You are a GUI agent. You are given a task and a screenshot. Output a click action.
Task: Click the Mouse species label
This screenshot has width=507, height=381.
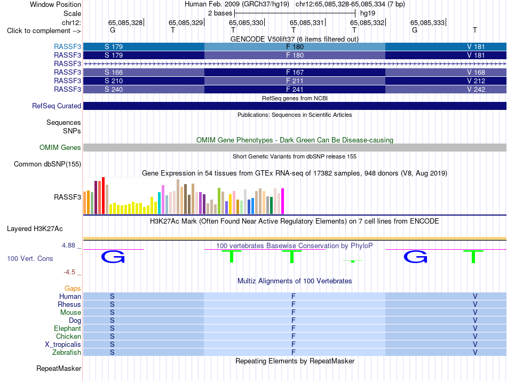pos(70,313)
